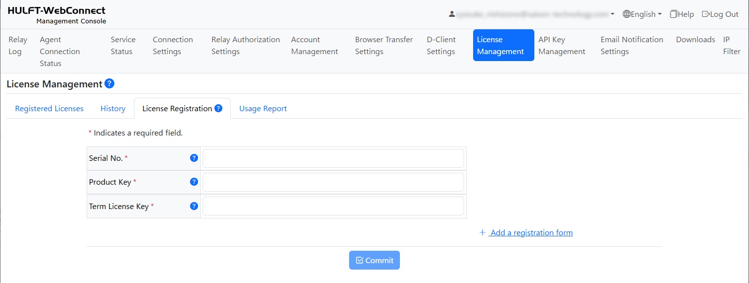Show help for Term License Key field
This screenshot has height=283, width=749.
point(194,206)
